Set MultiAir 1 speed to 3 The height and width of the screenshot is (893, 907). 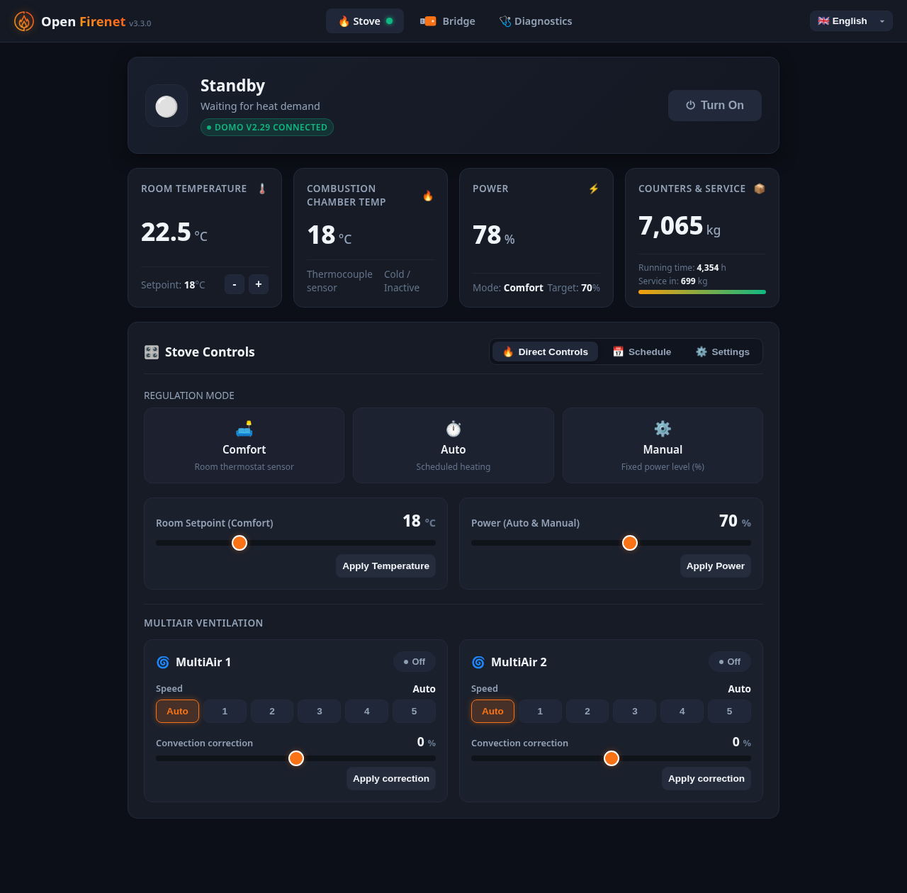[x=320, y=712]
